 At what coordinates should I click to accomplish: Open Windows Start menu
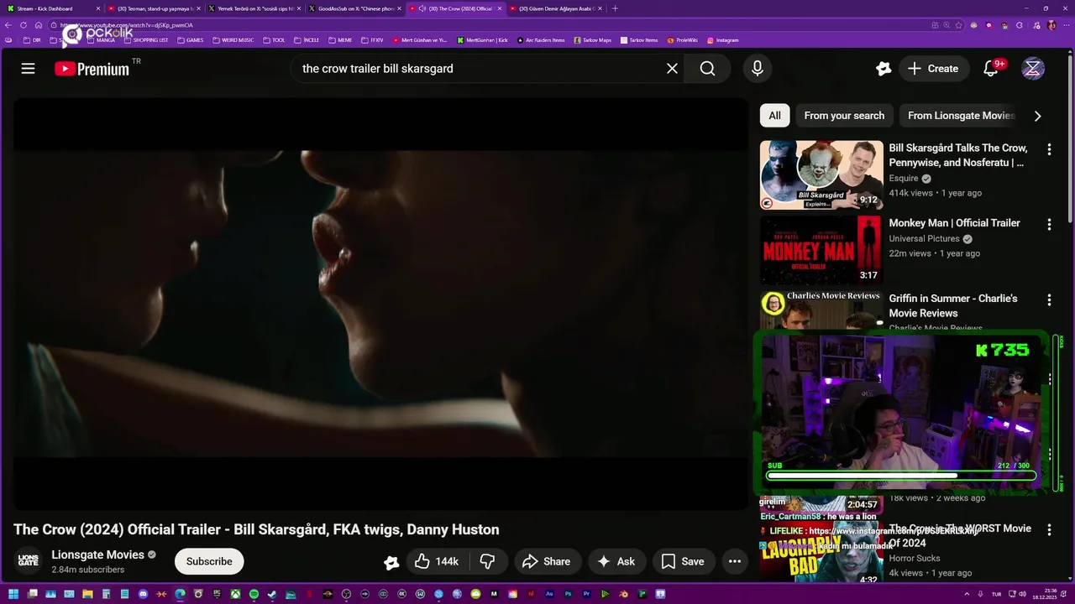click(13, 594)
